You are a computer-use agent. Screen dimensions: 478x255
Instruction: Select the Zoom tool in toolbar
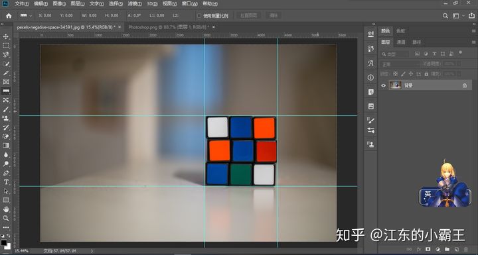pos(6,218)
